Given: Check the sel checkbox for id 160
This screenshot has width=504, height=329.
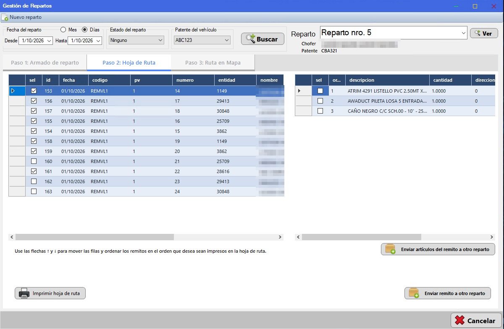Looking at the screenshot, I should [34, 161].
